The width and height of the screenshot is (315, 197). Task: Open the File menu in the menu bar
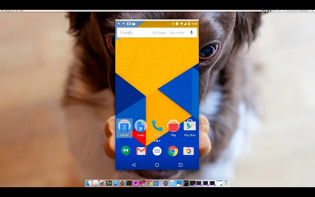pyautogui.click(x=13, y=11)
